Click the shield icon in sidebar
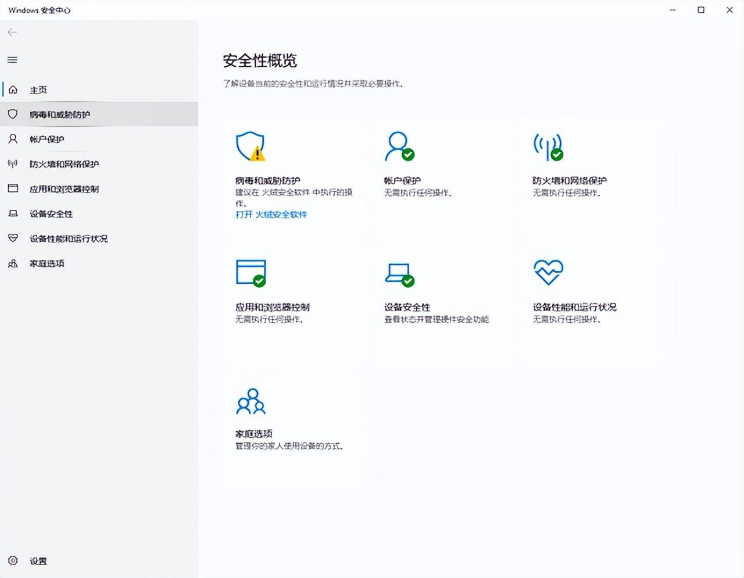 pos(13,114)
